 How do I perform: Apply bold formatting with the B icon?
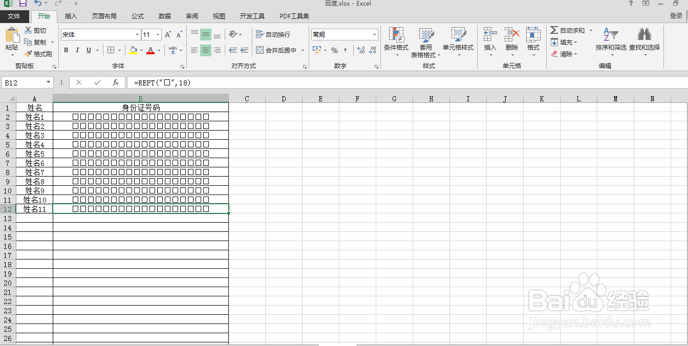pyautogui.click(x=66, y=50)
